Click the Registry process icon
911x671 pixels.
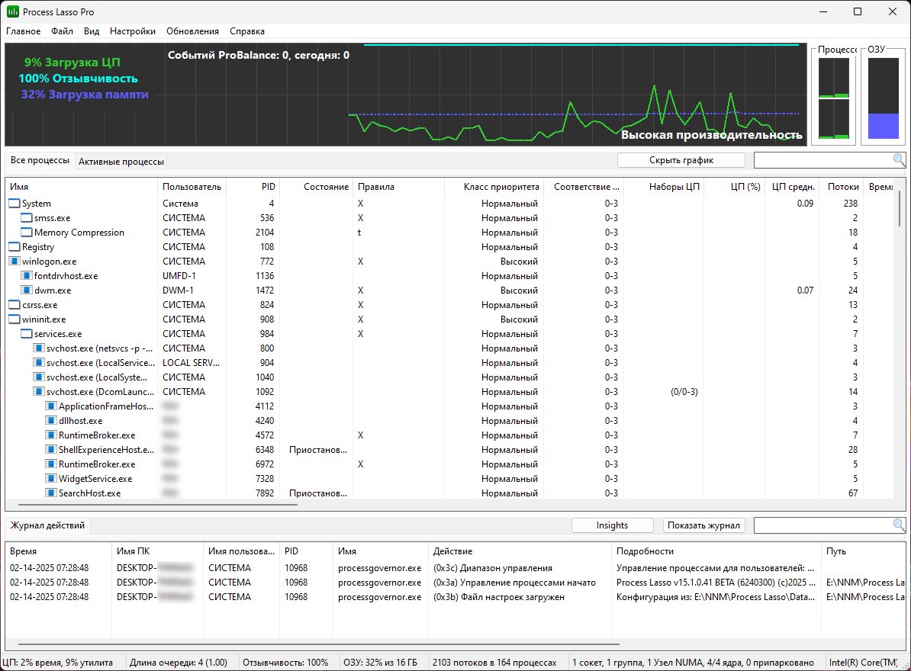pyautogui.click(x=14, y=247)
